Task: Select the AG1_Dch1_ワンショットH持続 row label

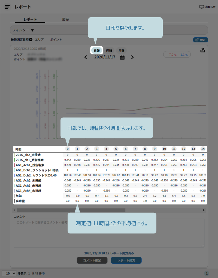Action: coord(37,170)
